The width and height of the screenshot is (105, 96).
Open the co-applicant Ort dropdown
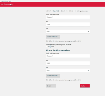click(68, 70)
